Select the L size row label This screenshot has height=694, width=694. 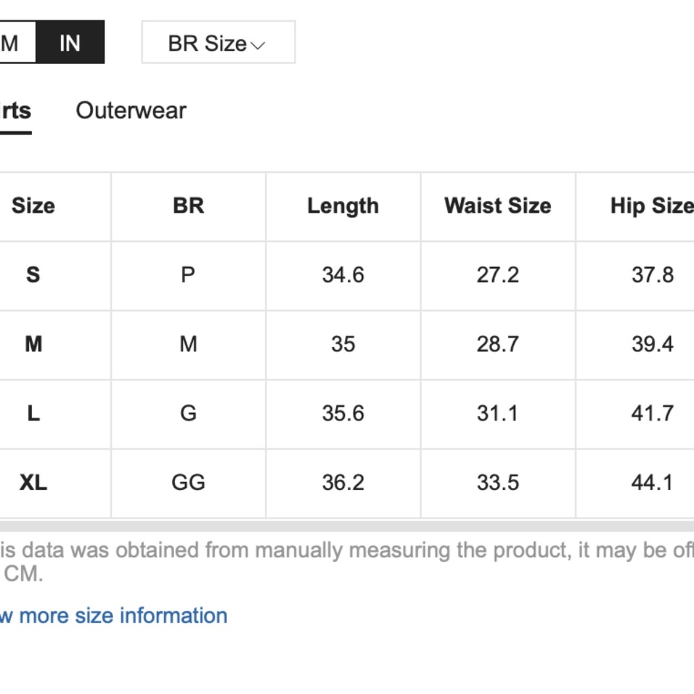[33, 414]
